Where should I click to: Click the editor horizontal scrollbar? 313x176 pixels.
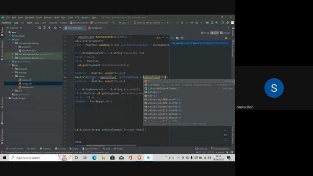[x=111, y=145]
